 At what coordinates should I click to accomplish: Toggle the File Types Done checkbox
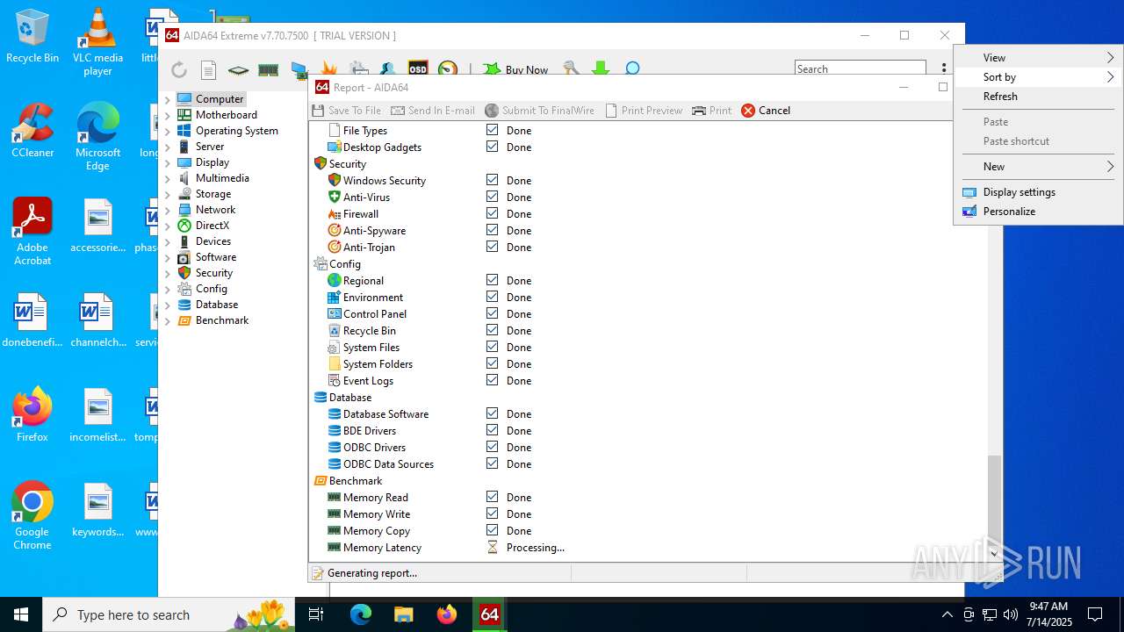[492, 130]
